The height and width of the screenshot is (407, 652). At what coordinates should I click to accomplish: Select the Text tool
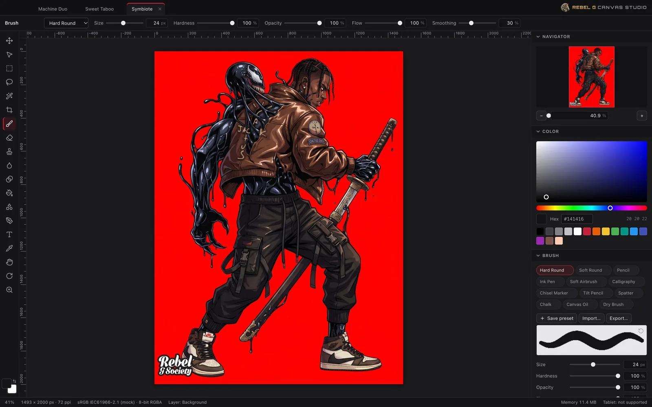[x=9, y=234]
